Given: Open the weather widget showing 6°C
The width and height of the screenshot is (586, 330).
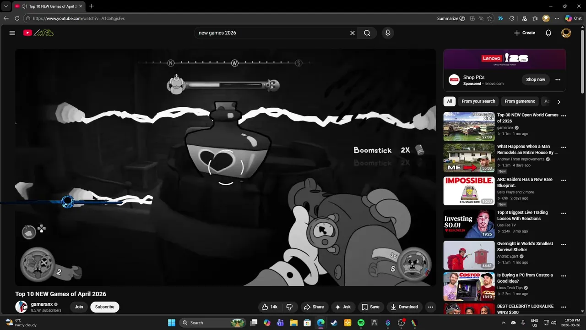Looking at the screenshot, I should pos(22,323).
